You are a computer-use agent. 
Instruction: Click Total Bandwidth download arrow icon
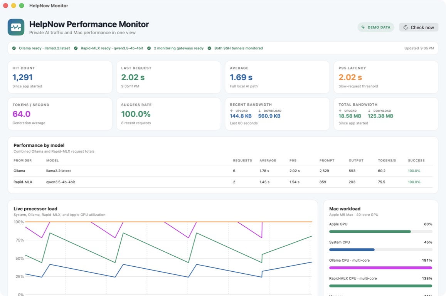pyautogui.click(x=369, y=111)
